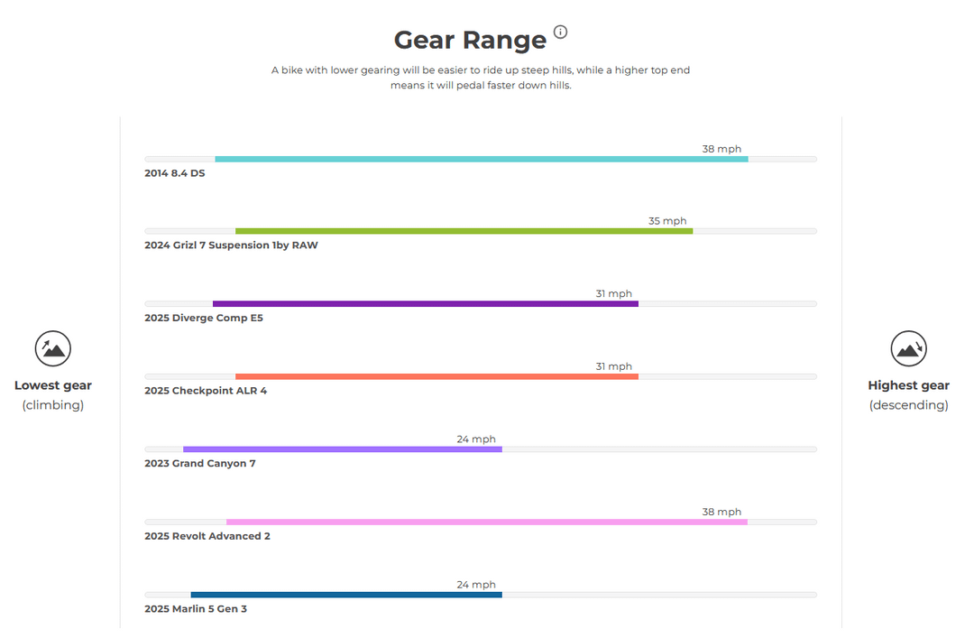Image resolution: width=974 pixels, height=638 pixels.
Task: Click the green Grizl 7 Suspension bar
Action: tap(464, 231)
